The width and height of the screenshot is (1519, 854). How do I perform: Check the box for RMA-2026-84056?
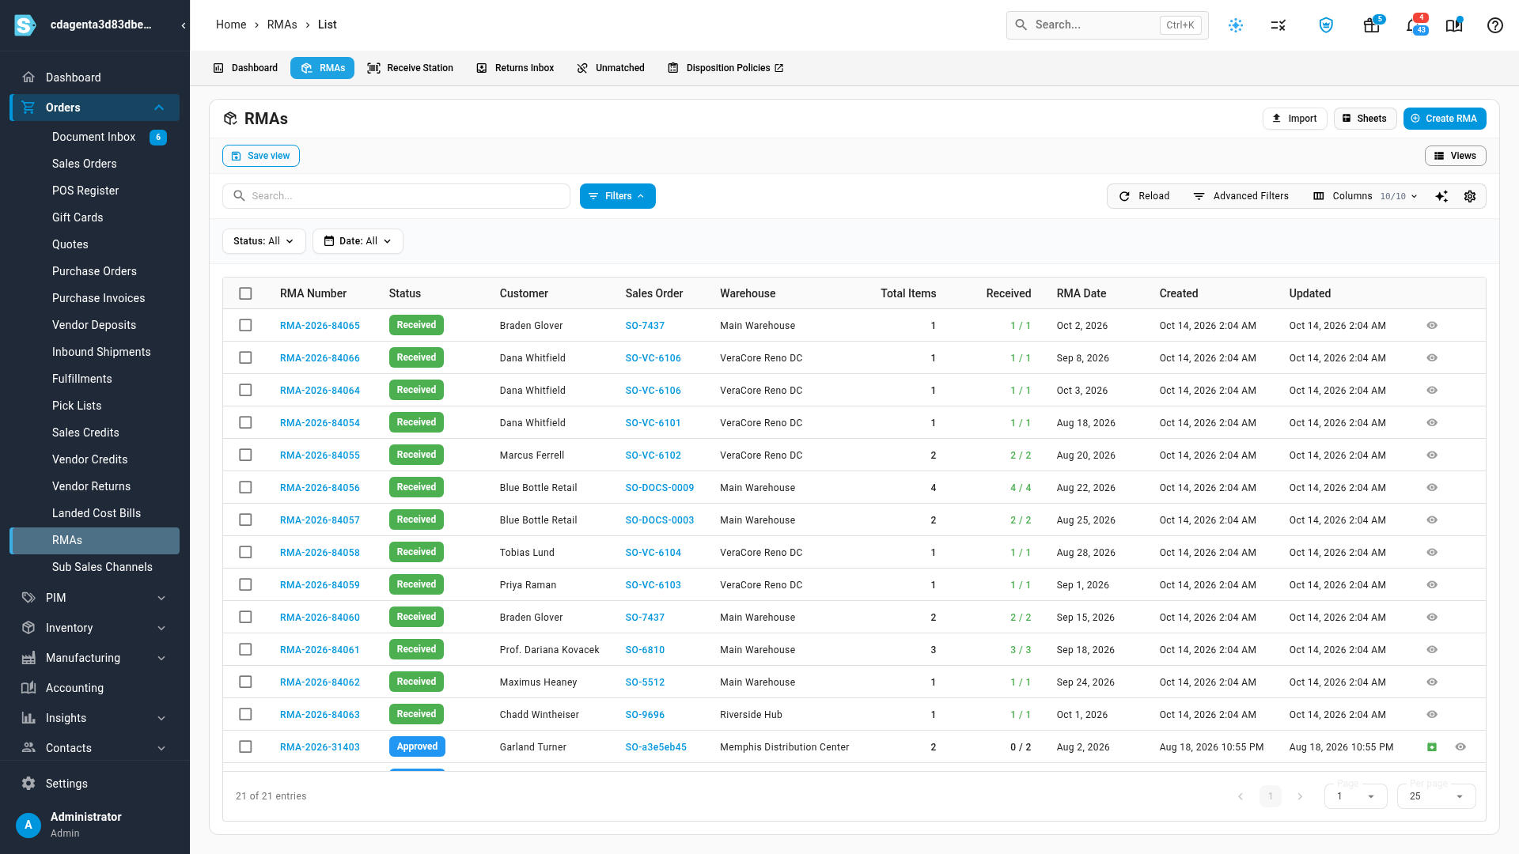245,488
